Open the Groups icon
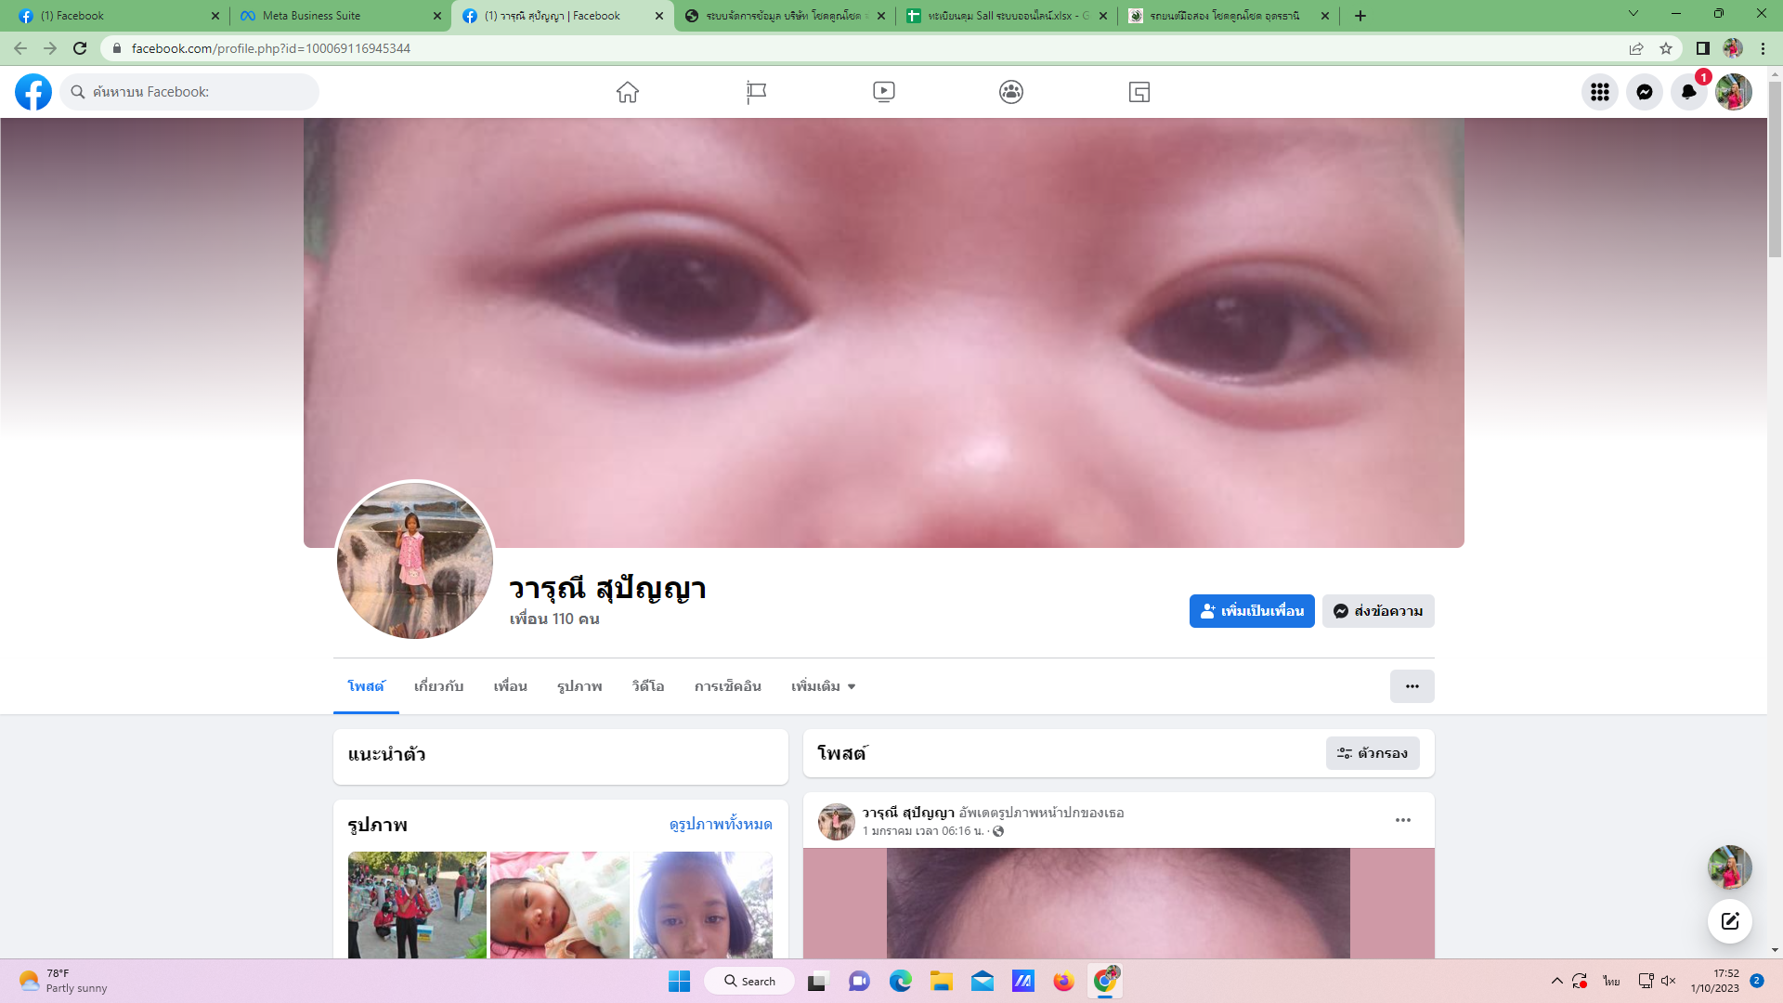 point(1011,92)
